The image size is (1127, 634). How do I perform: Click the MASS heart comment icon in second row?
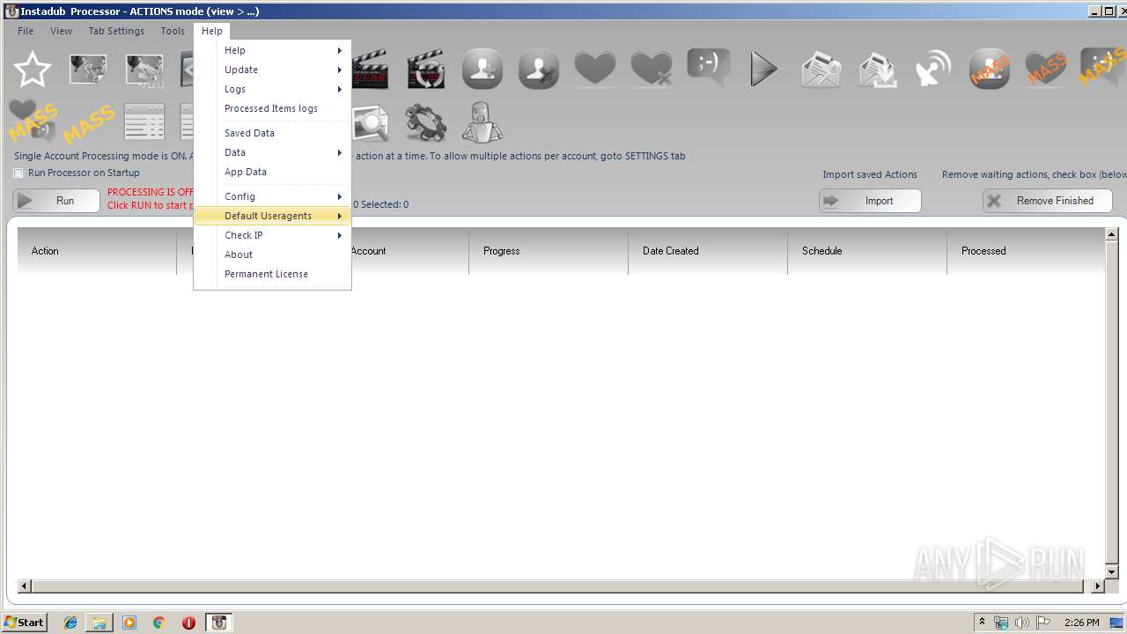pos(33,121)
